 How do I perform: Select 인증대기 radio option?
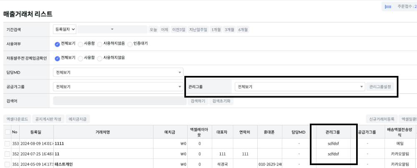click(x=130, y=44)
